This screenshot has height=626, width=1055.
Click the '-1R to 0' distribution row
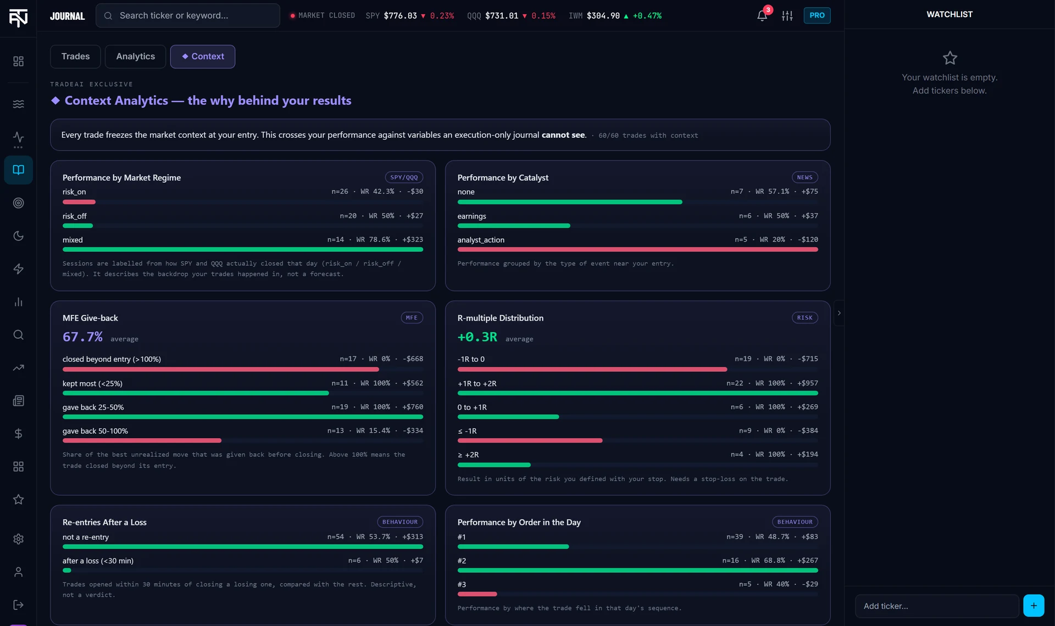tap(637, 363)
